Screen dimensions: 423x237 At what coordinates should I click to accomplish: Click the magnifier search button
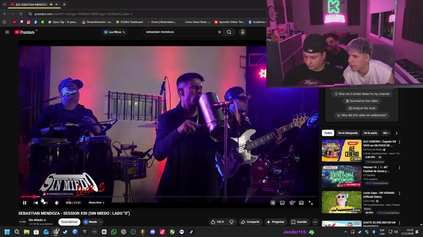click(x=229, y=32)
